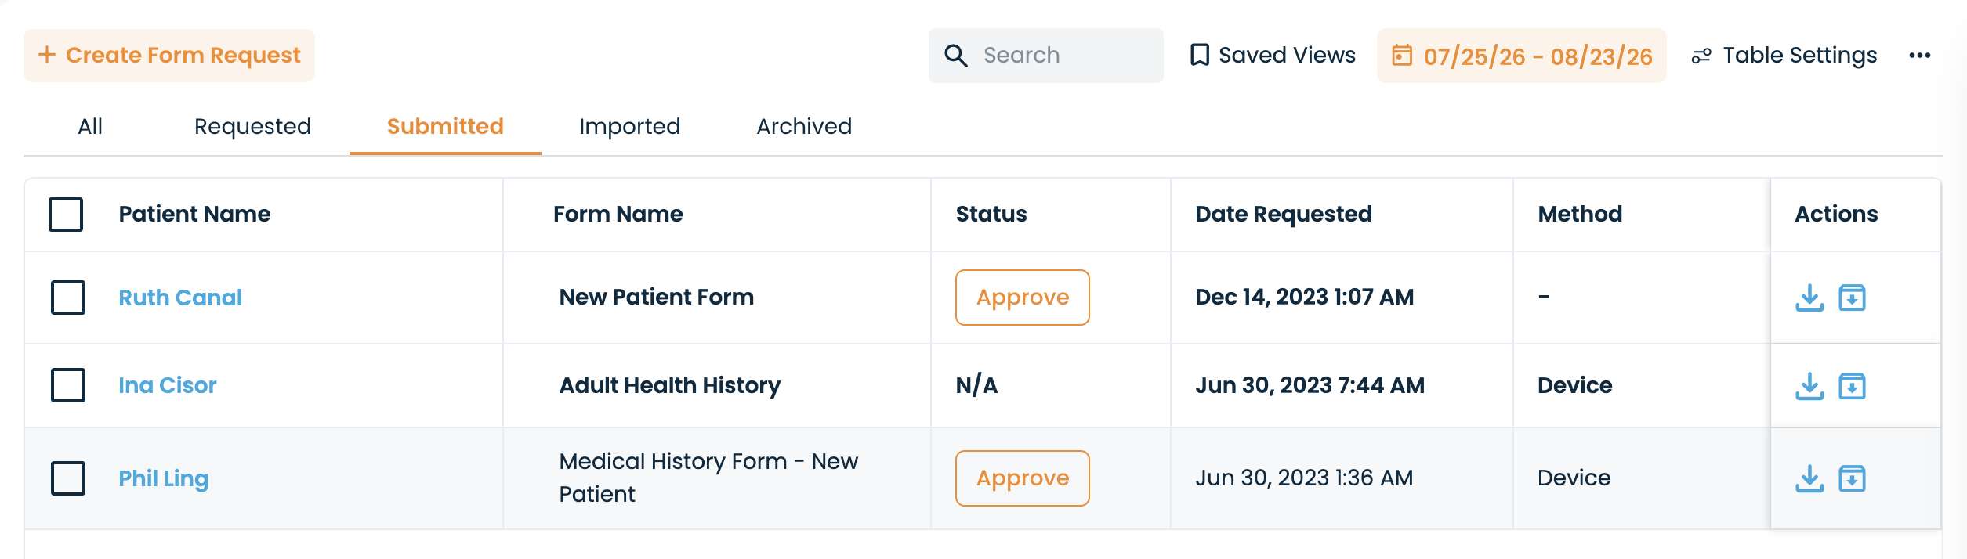Archive Ruth Canal's form
The height and width of the screenshot is (559, 1967).
(1853, 298)
